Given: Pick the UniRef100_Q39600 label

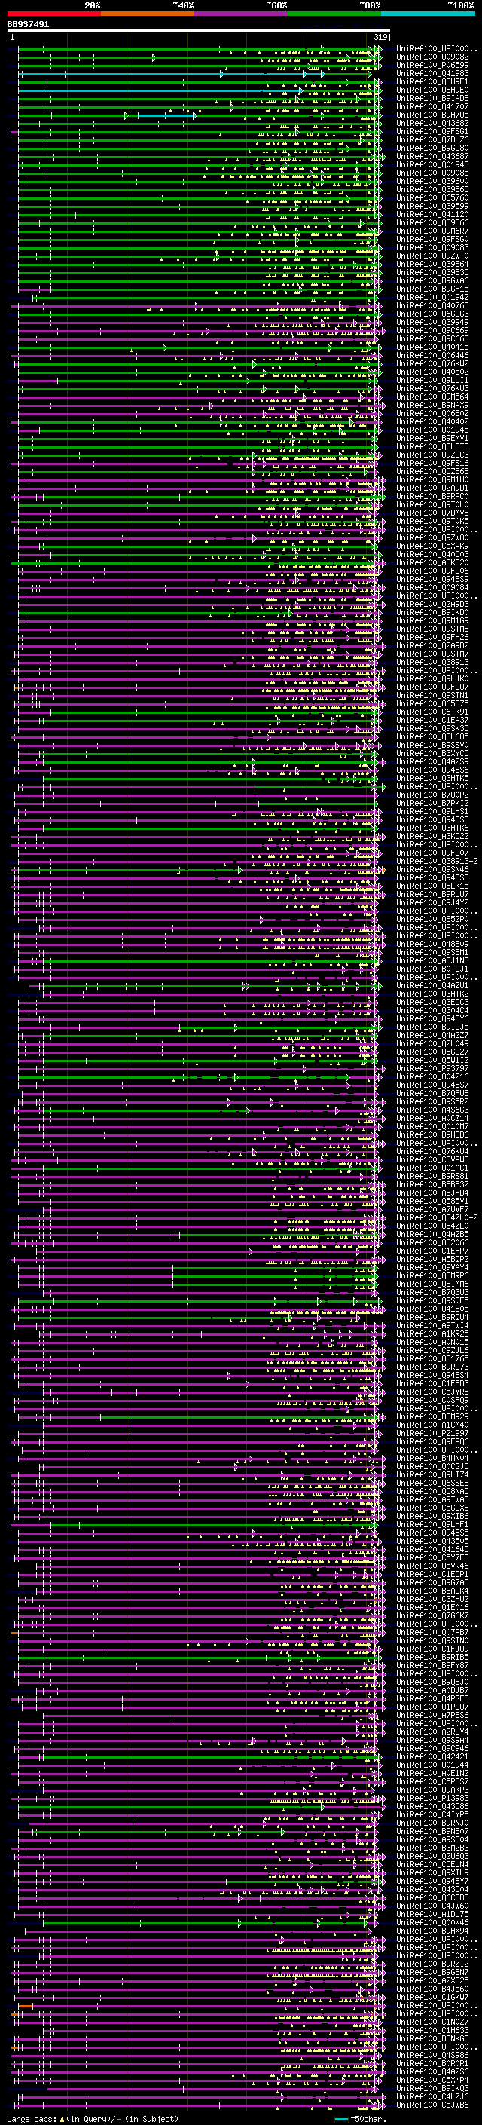Looking at the screenshot, I should coord(432,181).
